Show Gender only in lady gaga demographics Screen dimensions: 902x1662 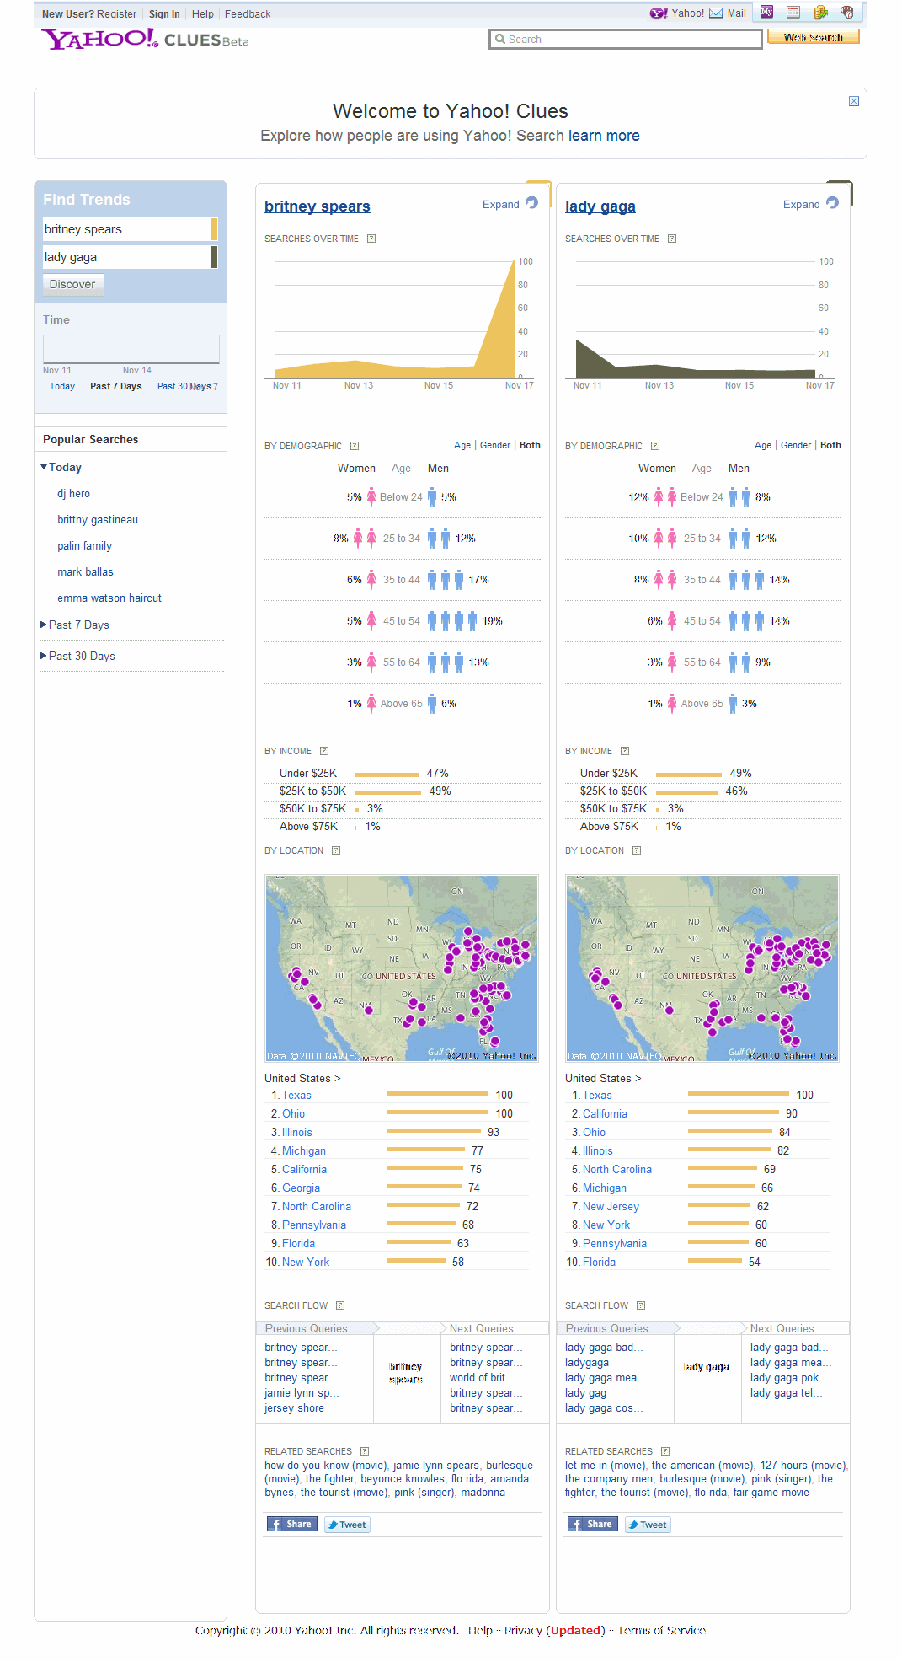(x=795, y=445)
